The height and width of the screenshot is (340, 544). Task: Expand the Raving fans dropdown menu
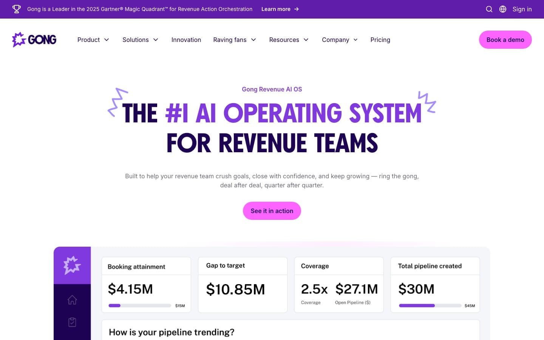click(x=235, y=40)
